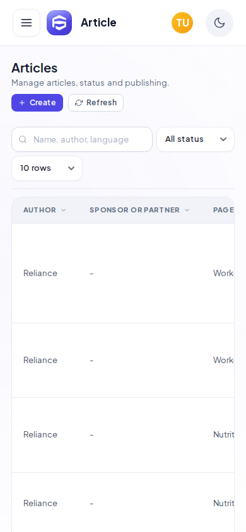Focus the name, author, language search field
The image size is (246, 532).
[x=82, y=139]
